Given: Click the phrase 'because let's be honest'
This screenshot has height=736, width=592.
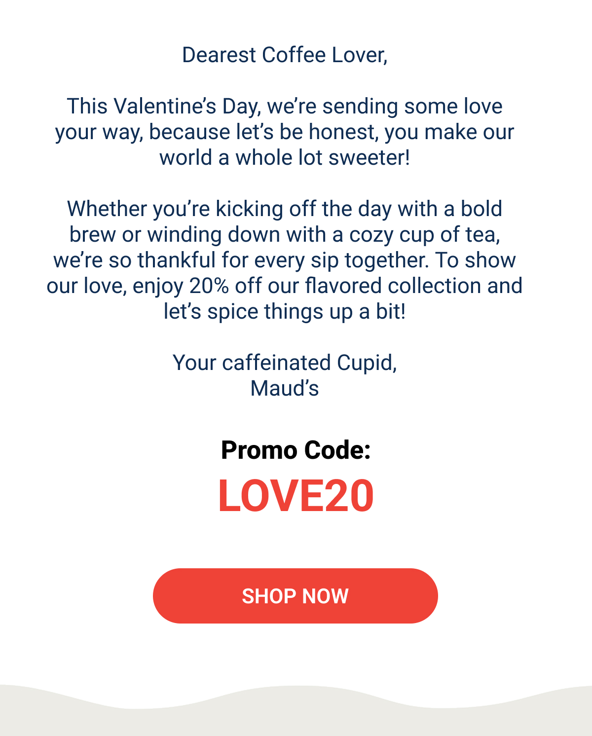Looking at the screenshot, I should (264, 132).
